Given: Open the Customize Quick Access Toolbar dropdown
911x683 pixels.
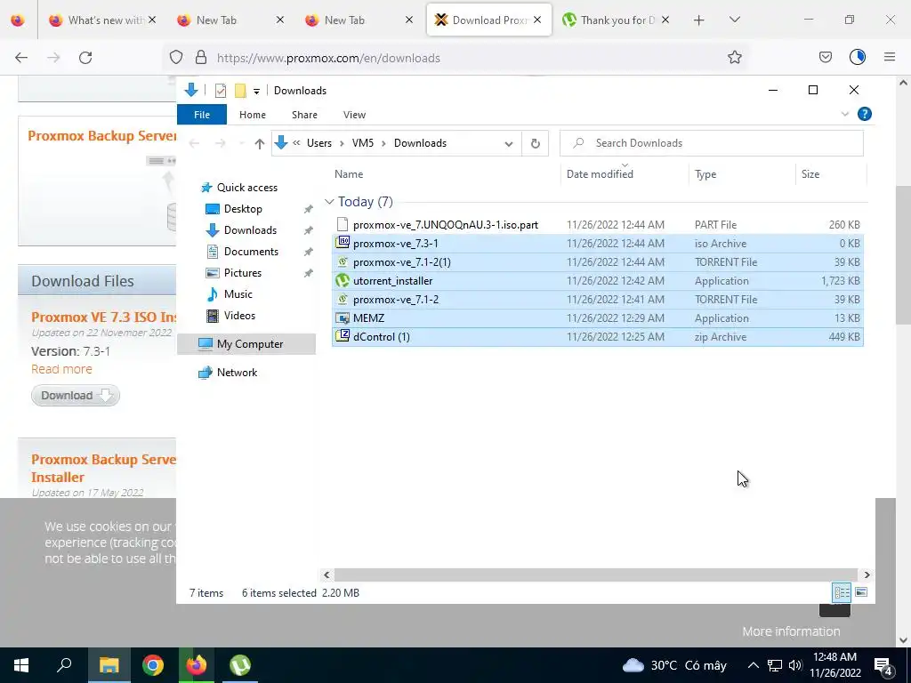Looking at the screenshot, I should tap(256, 92).
